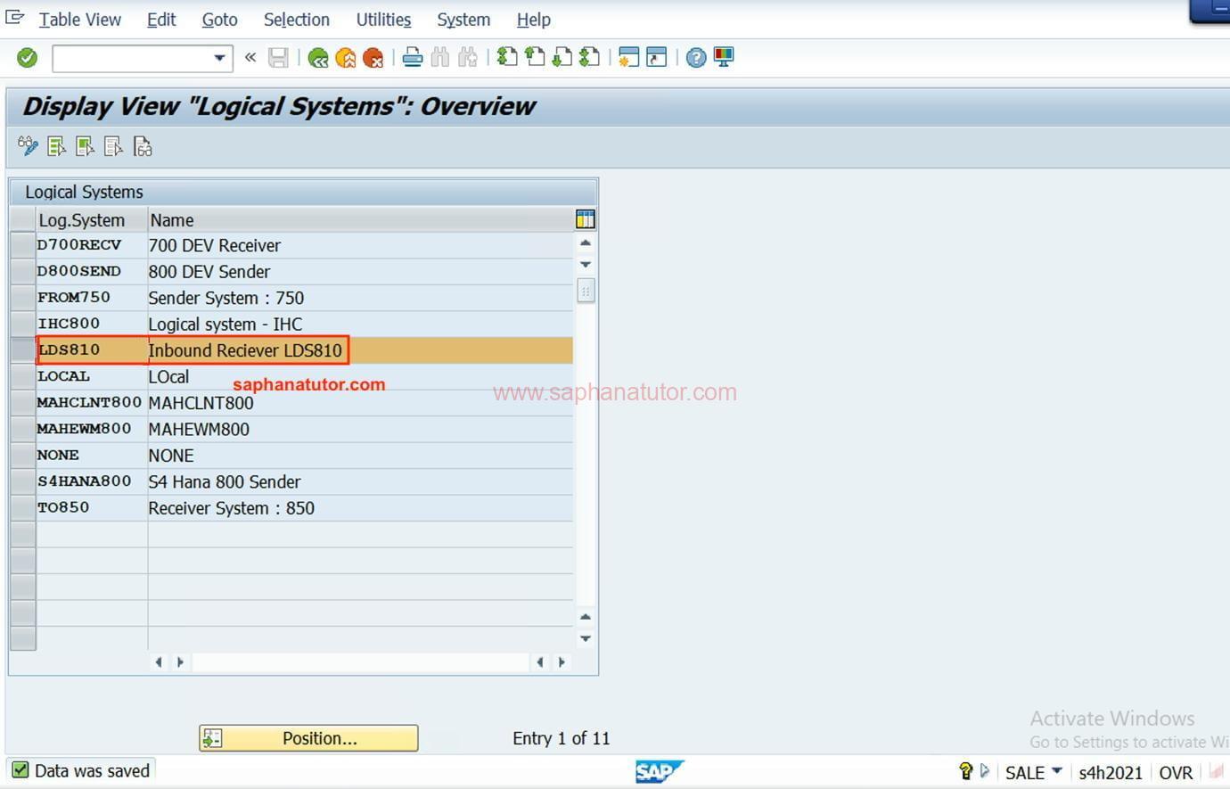Toggle row selector for LDS810
The height and width of the screenshot is (789, 1230).
pos(23,350)
